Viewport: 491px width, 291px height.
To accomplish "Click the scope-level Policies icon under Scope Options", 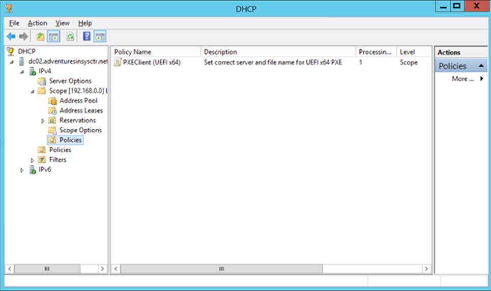I will (52, 140).
